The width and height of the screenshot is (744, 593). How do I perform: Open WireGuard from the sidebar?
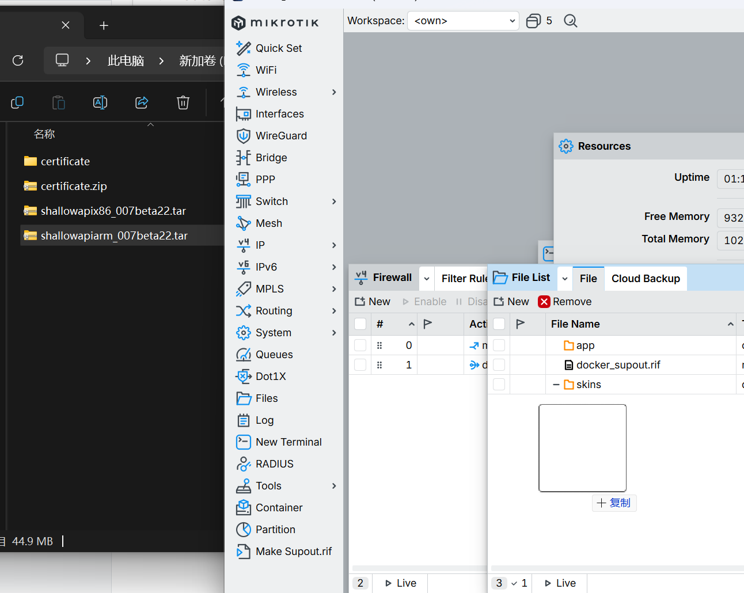pyautogui.click(x=281, y=136)
